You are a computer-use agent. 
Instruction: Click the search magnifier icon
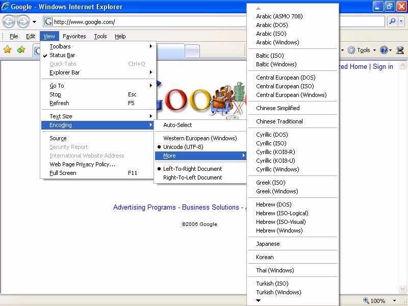tap(392, 21)
